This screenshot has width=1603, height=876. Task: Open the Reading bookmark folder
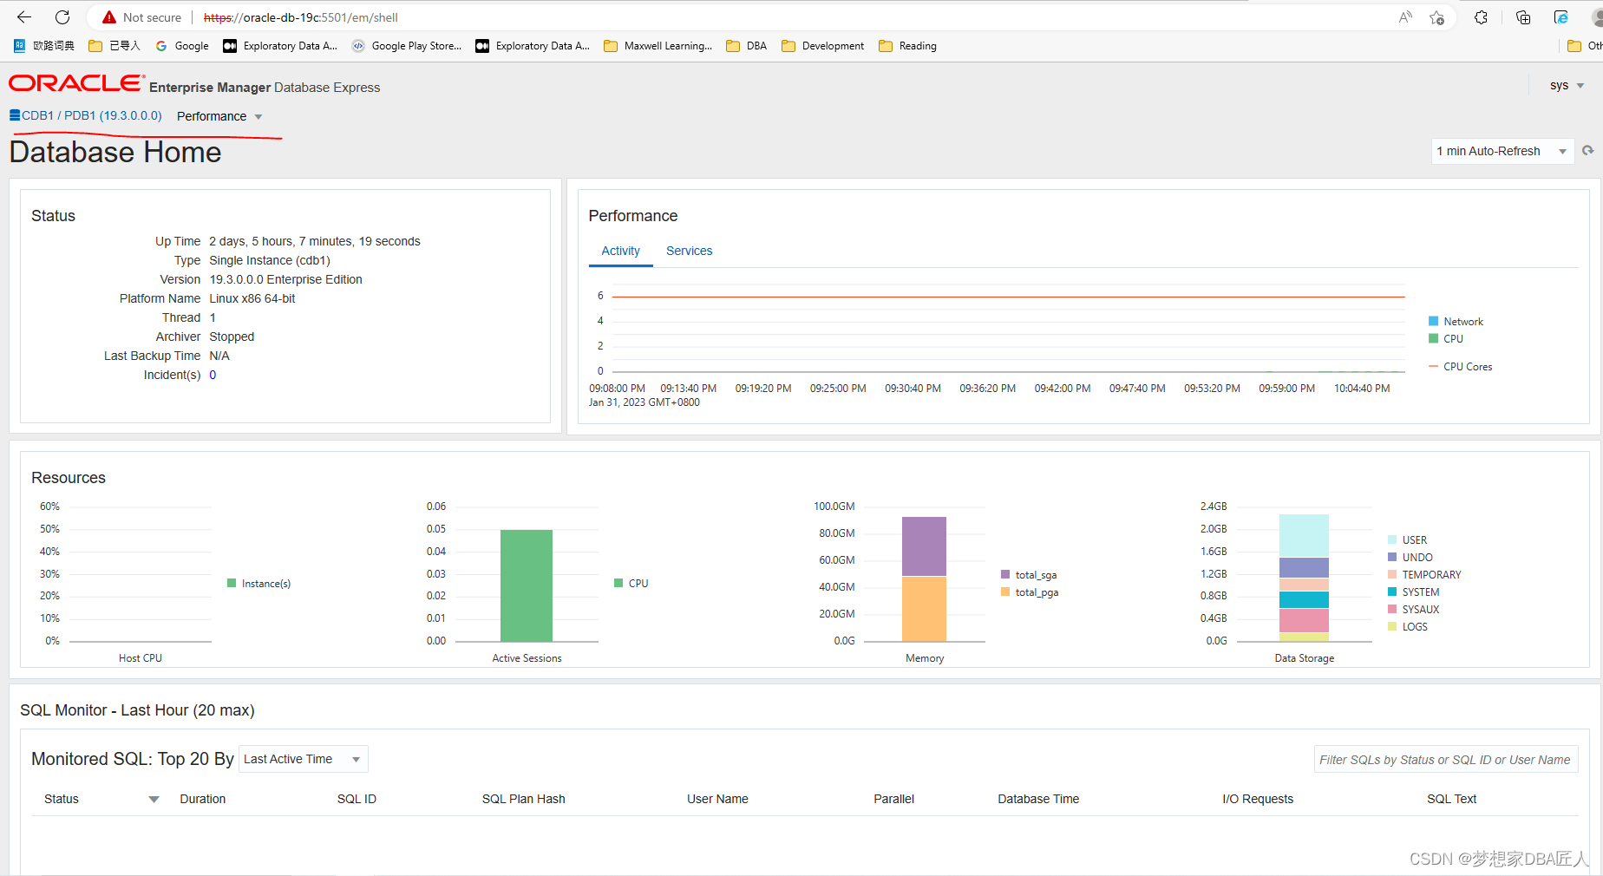908,46
